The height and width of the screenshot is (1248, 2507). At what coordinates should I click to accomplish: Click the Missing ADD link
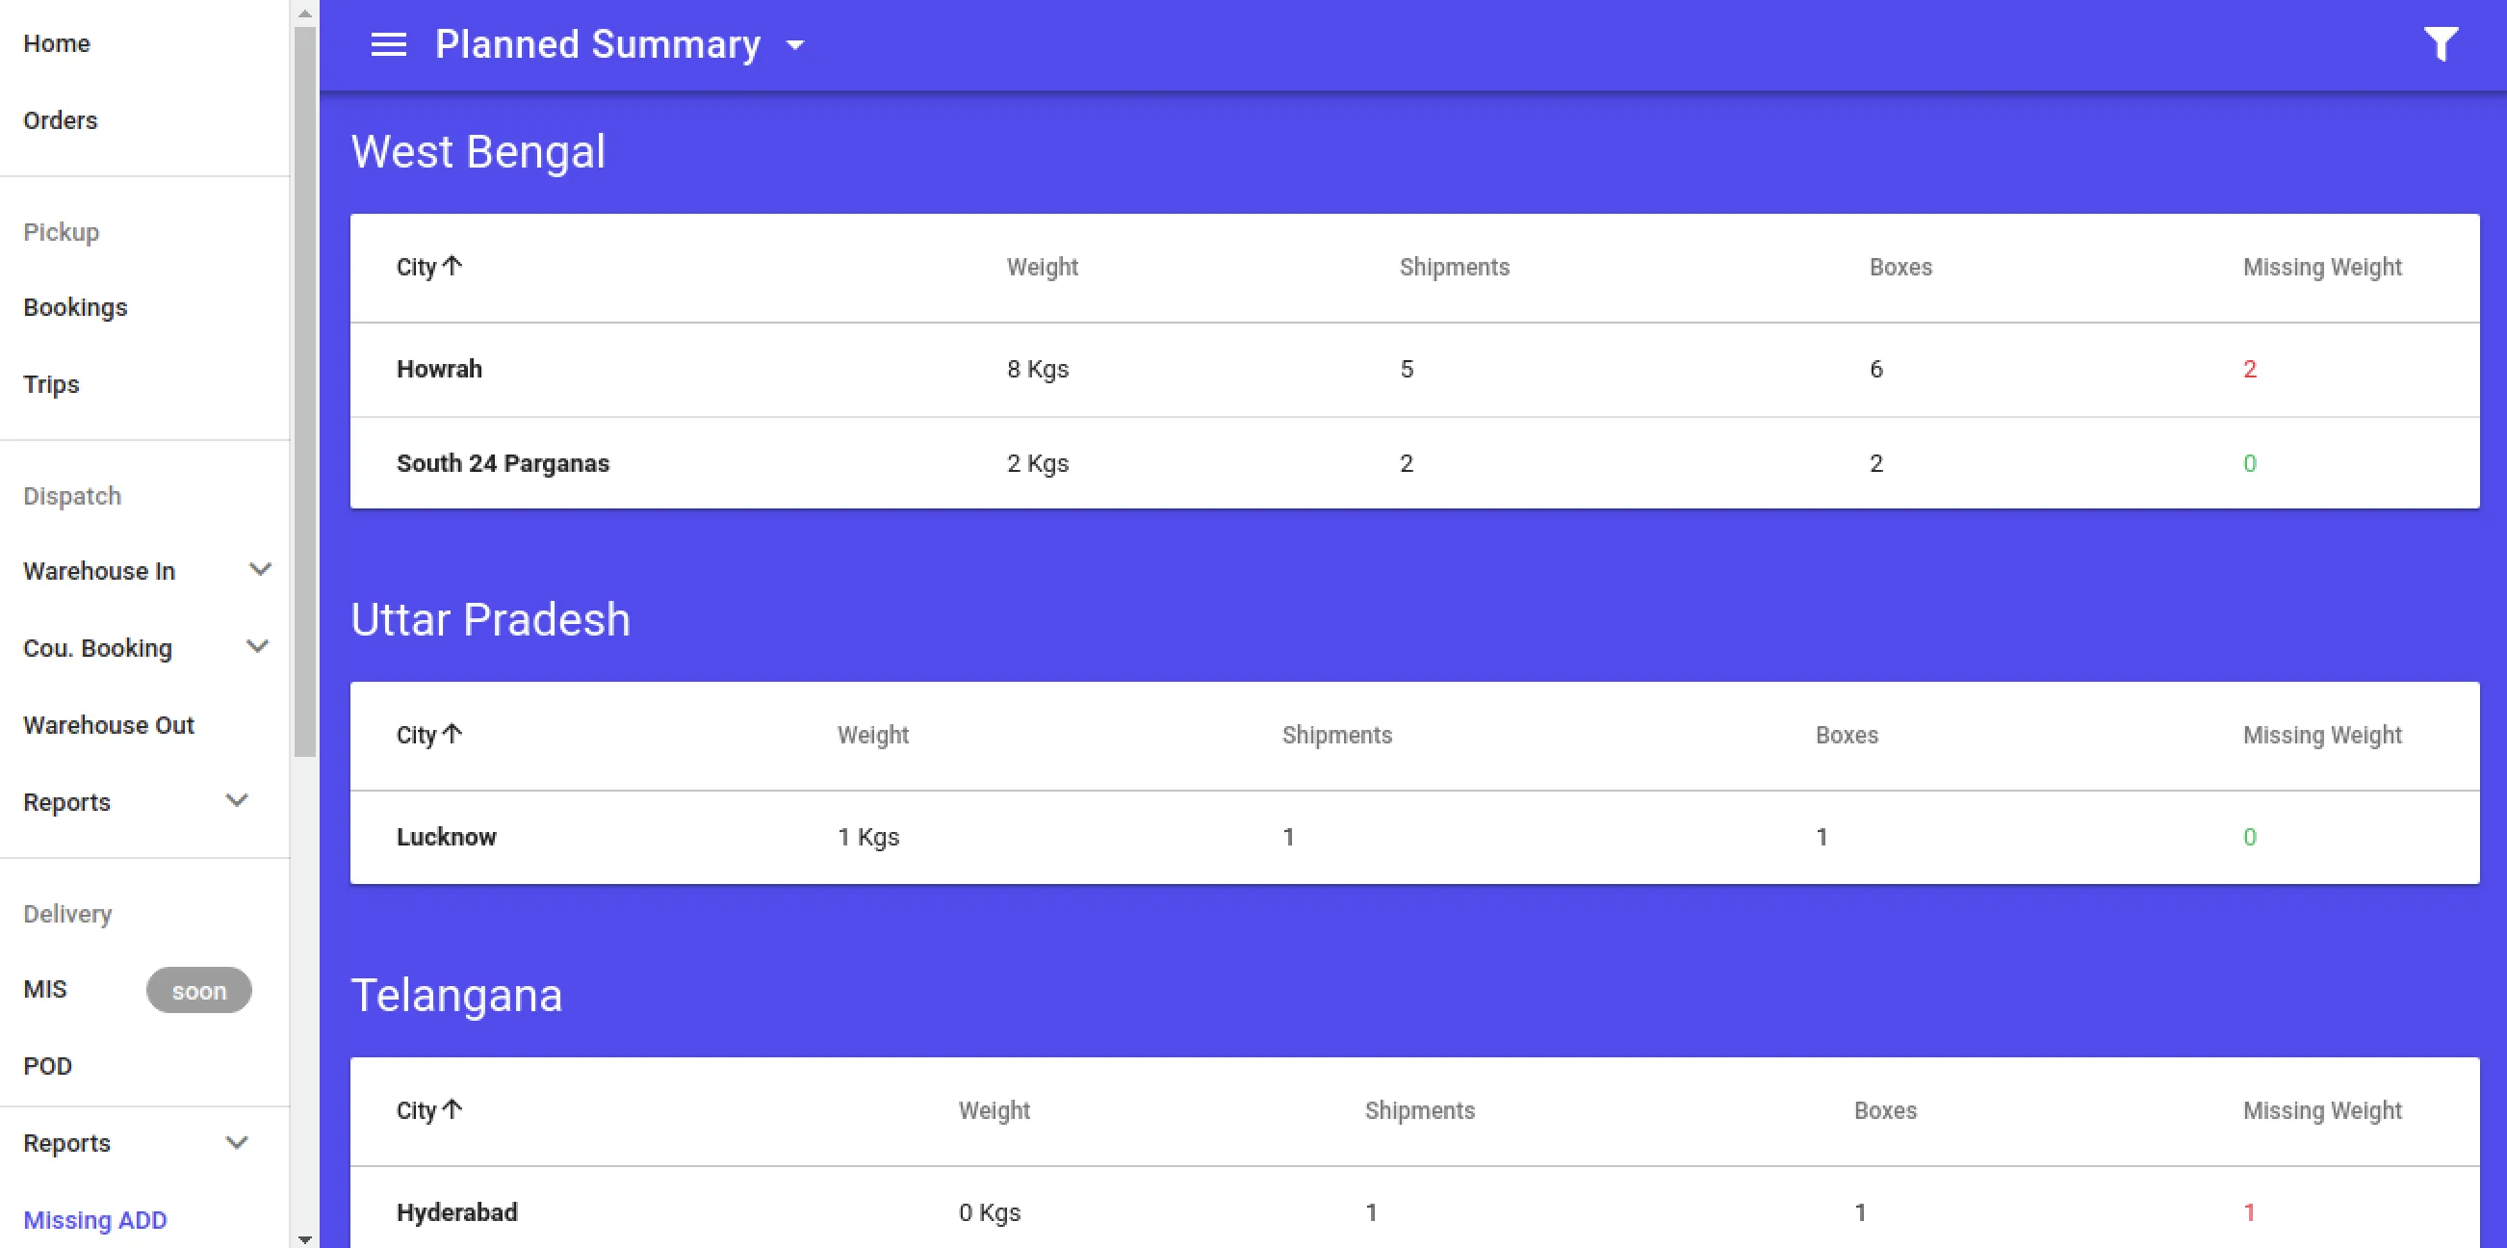[95, 1220]
